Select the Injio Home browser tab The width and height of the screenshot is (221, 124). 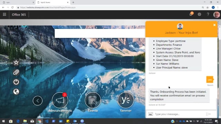52,2
